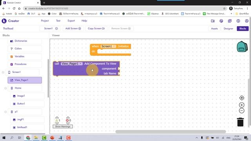The image size is (251, 141).
Task: Open Chrome from the taskbar
Action: [x=28, y=137]
